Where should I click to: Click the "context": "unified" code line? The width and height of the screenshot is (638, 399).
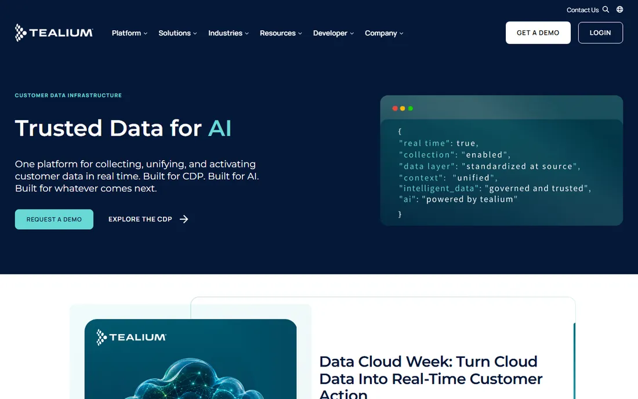(x=448, y=177)
